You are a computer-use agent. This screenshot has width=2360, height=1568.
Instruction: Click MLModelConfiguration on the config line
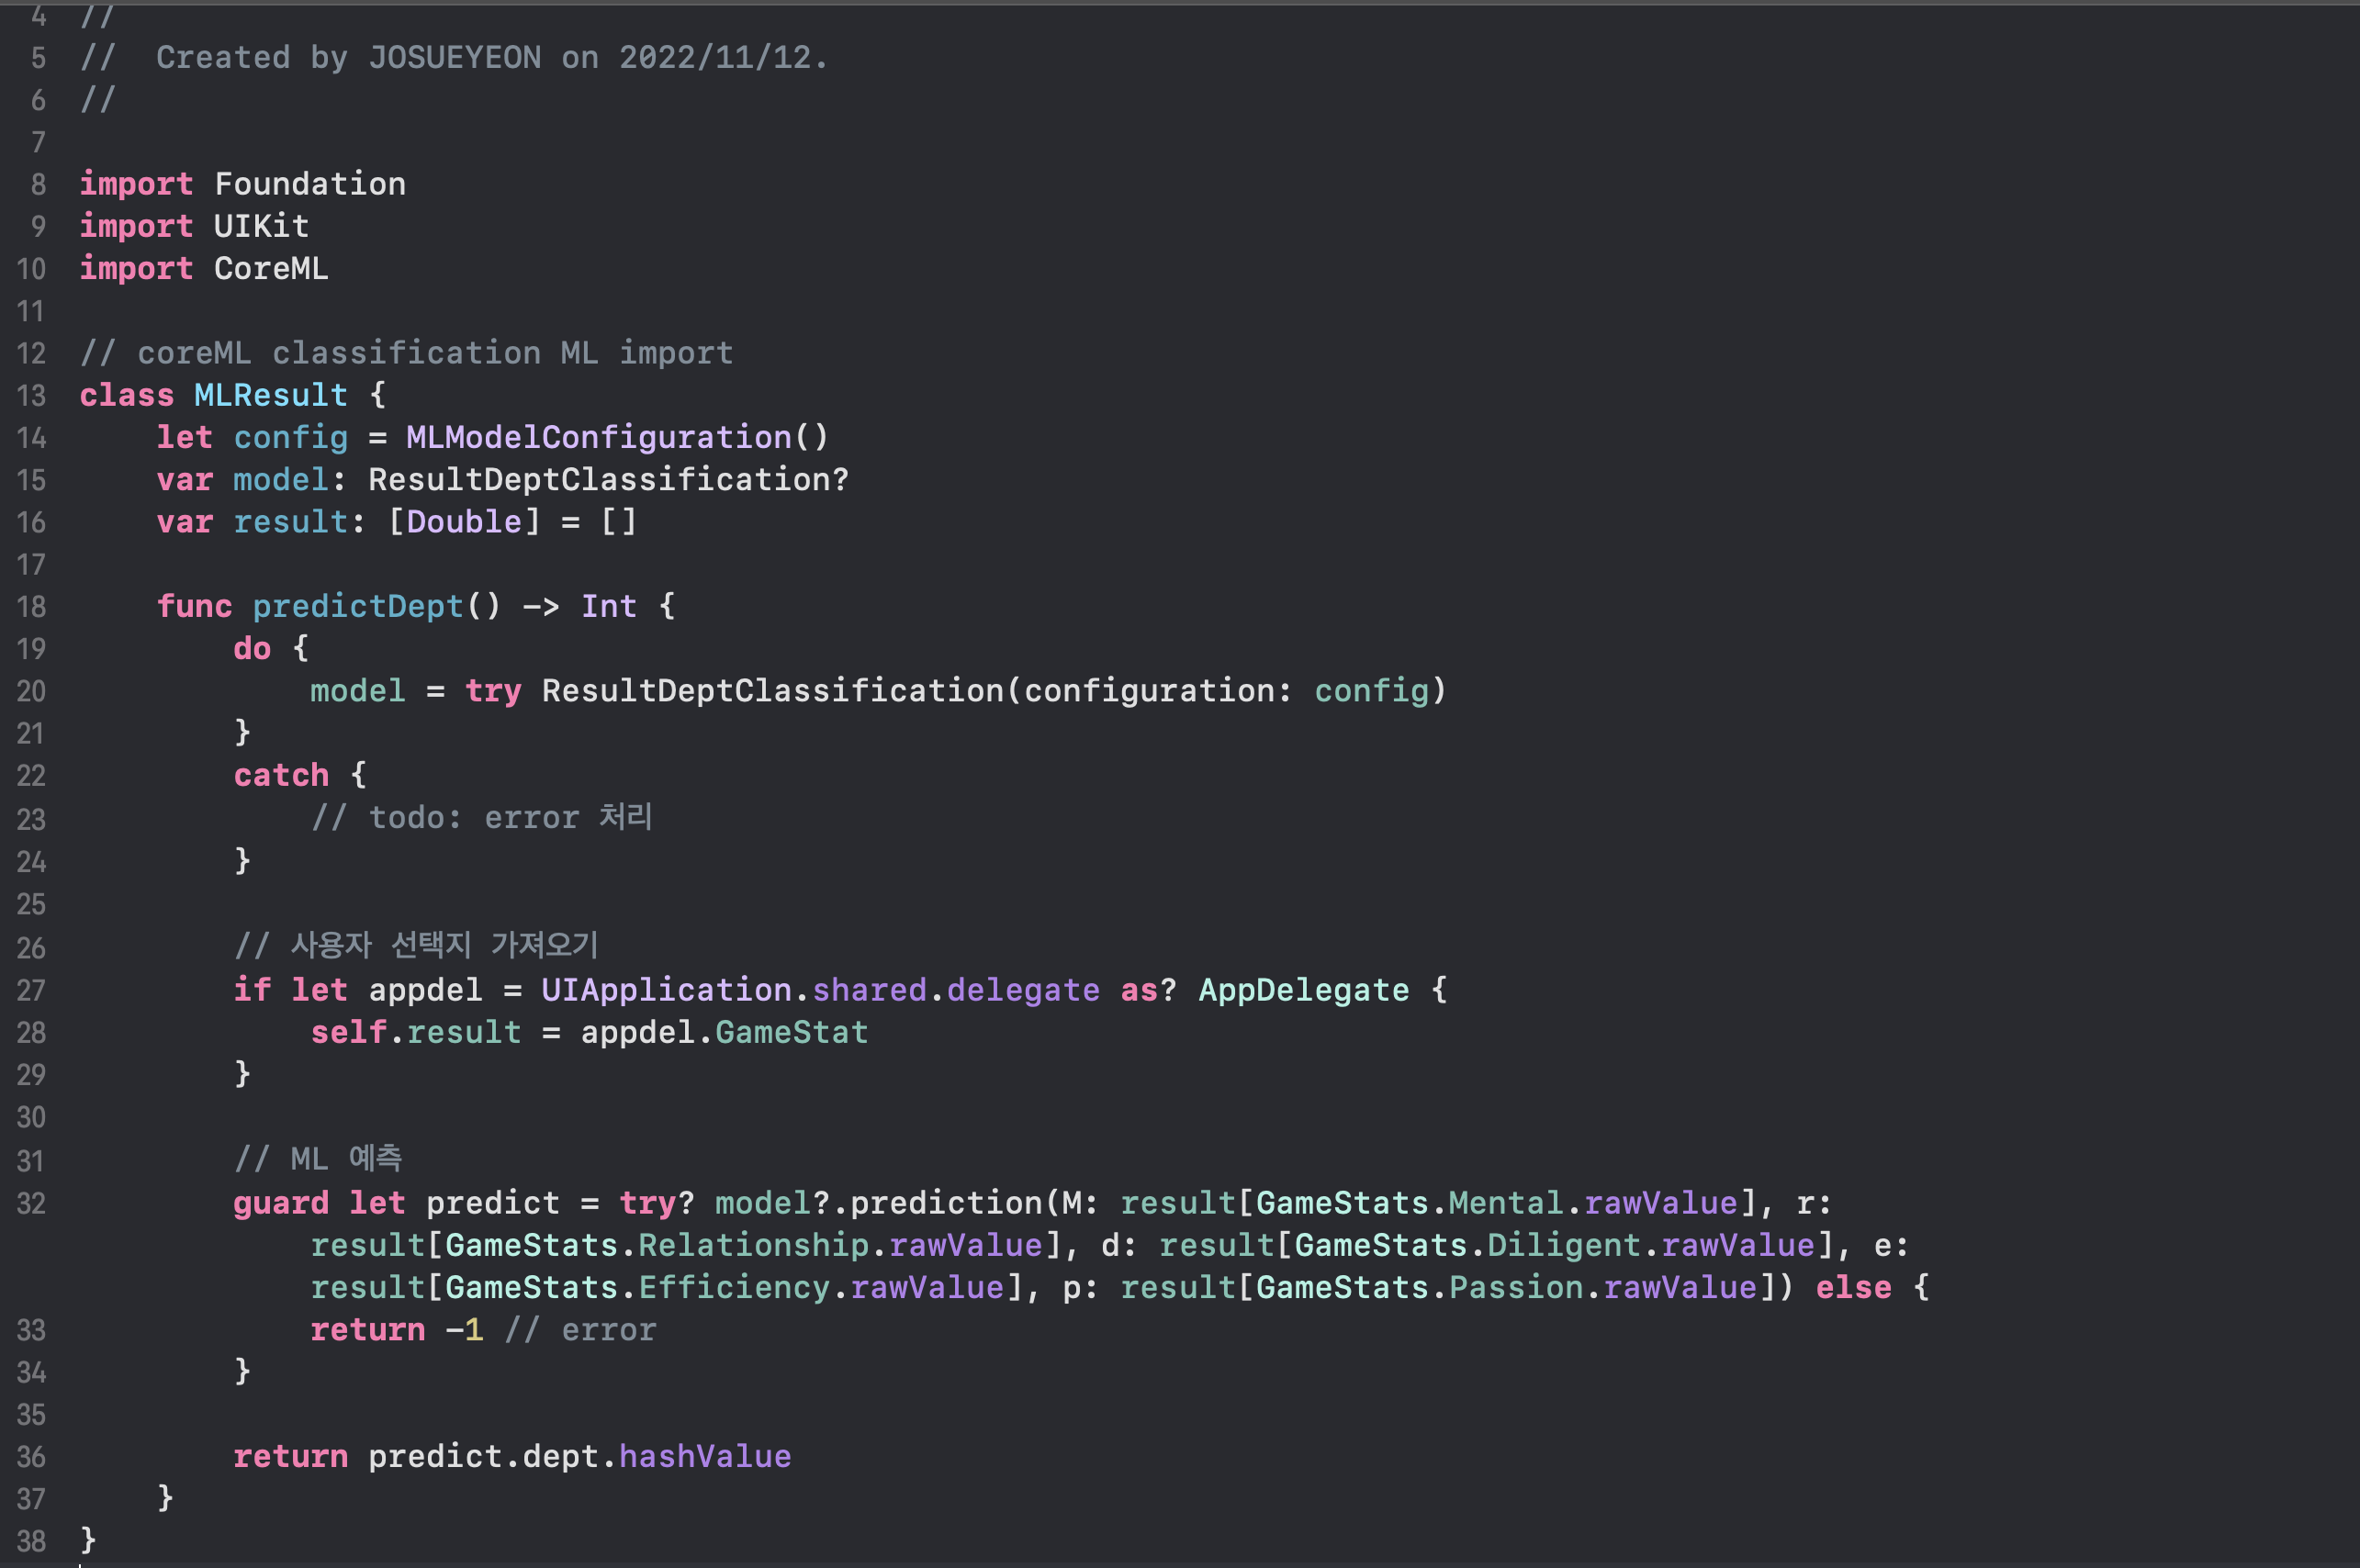point(598,437)
